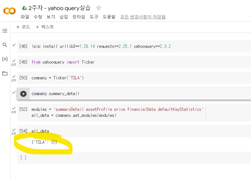This screenshot has height=179, width=251.
Task: Add a code cell with + 코드
Action: (23, 27)
